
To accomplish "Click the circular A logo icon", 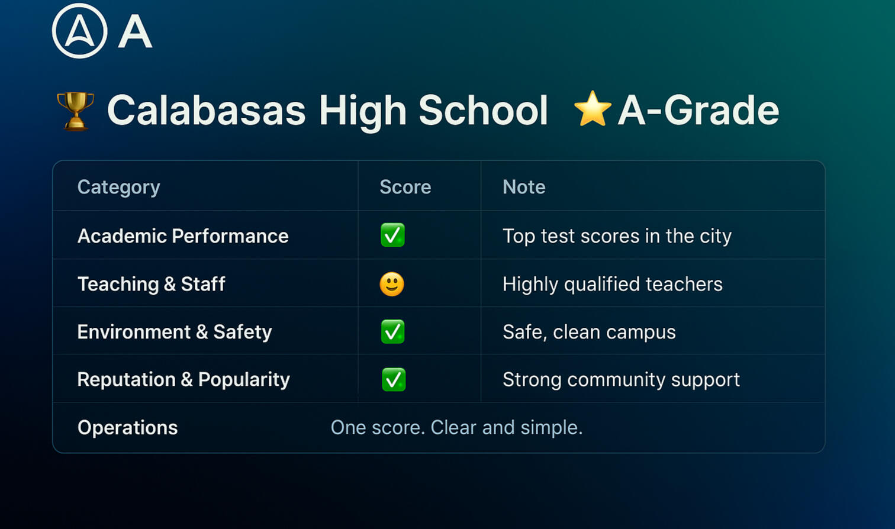I will point(79,31).
